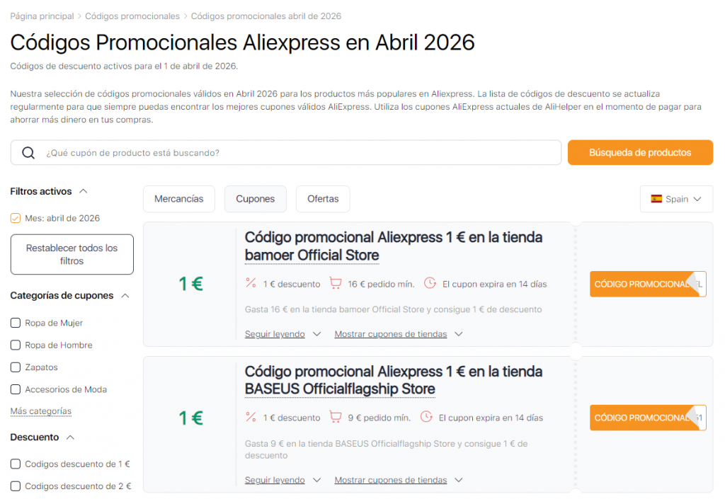
Task: Click the percent discount icon on bamoer coupon
Action: [250, 282]
